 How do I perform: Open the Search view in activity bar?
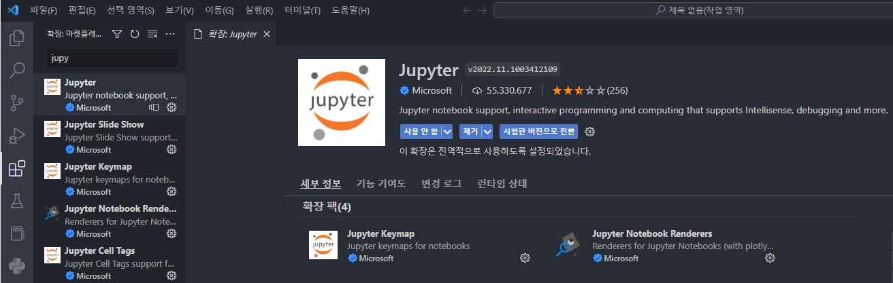tap(17, 70)
